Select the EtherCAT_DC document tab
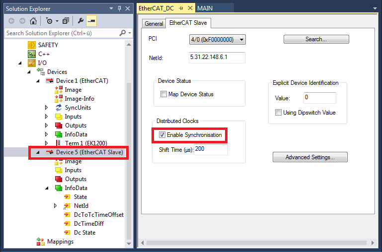 coord(156,8)
